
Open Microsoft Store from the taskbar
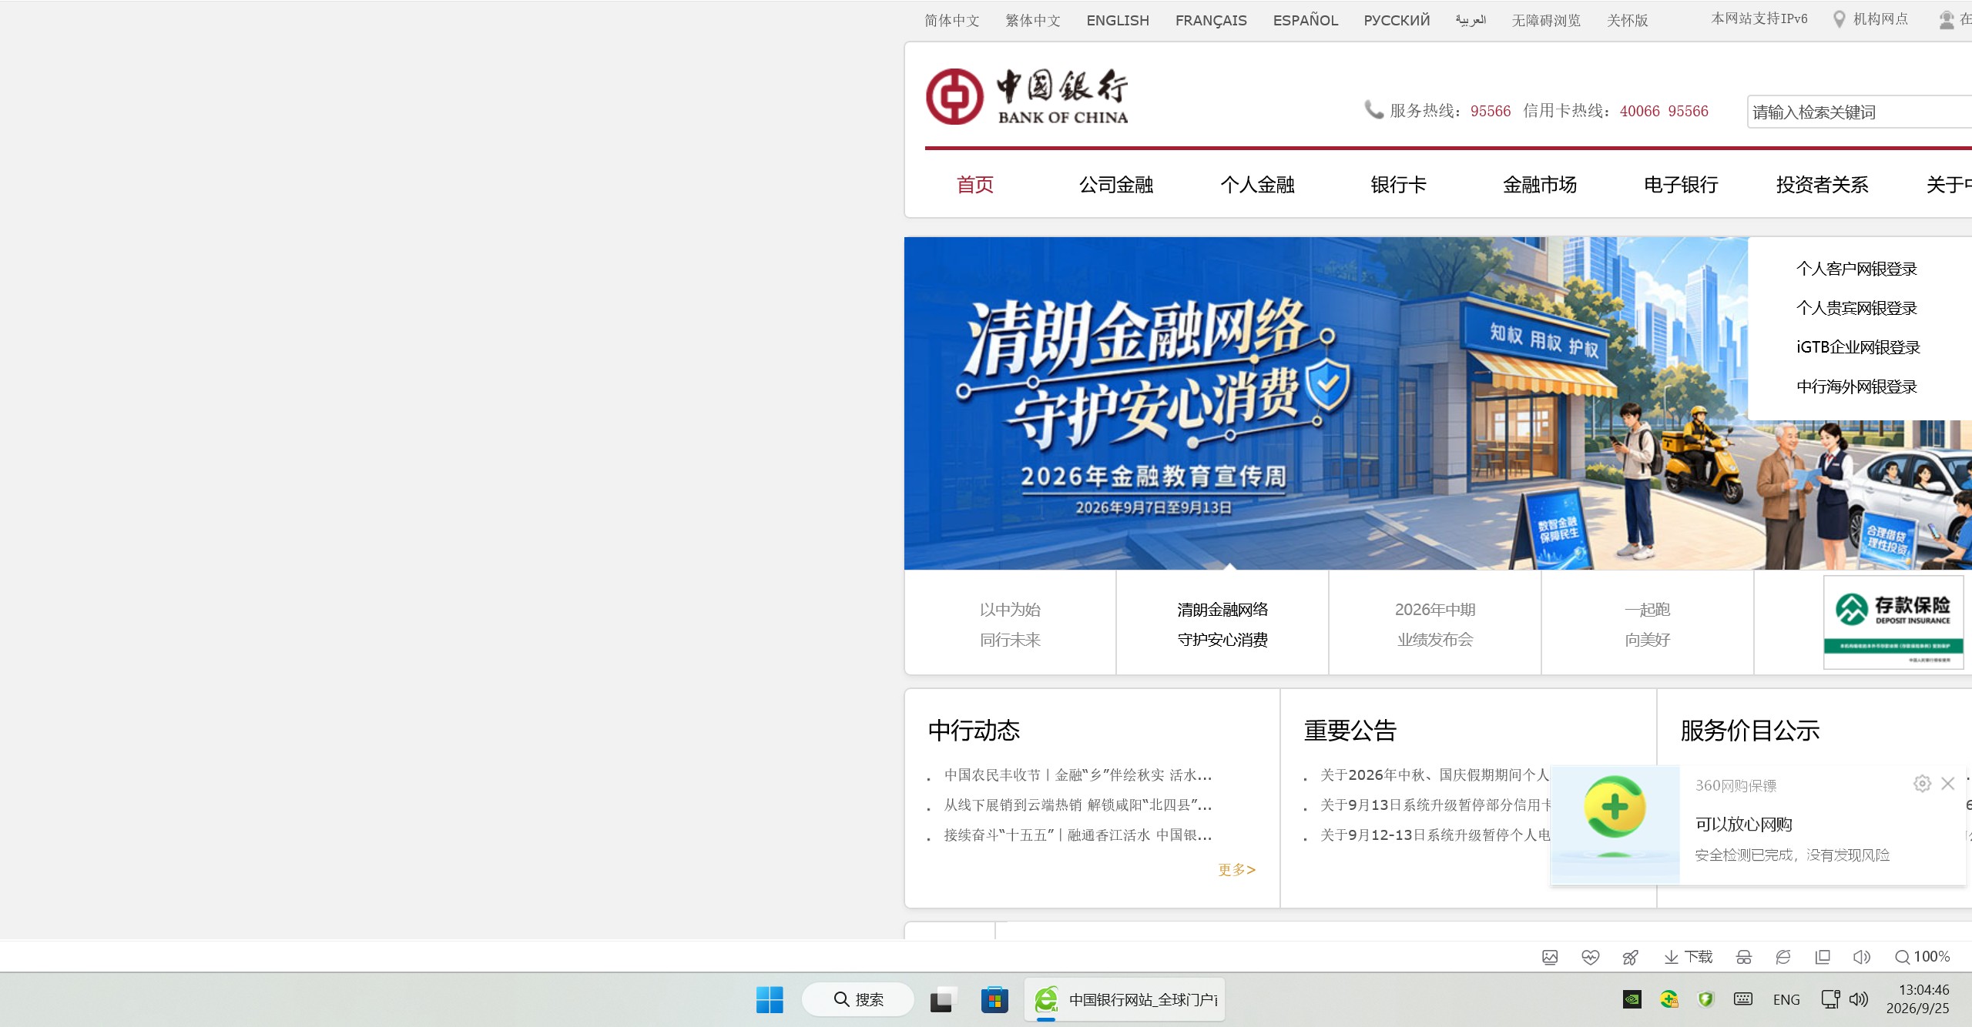coord(994,999)
